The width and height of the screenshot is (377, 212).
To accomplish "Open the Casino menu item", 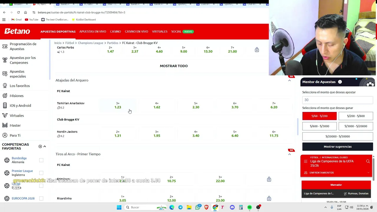I will pos(115,32).
